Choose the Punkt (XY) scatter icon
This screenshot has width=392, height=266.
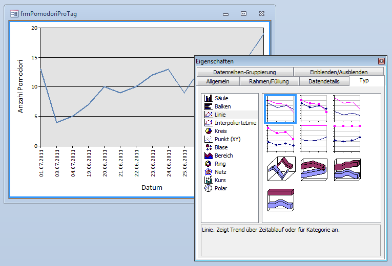(208, 139)
